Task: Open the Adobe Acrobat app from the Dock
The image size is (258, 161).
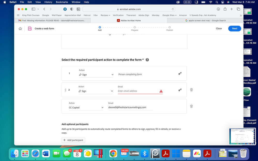Action: 165,153
